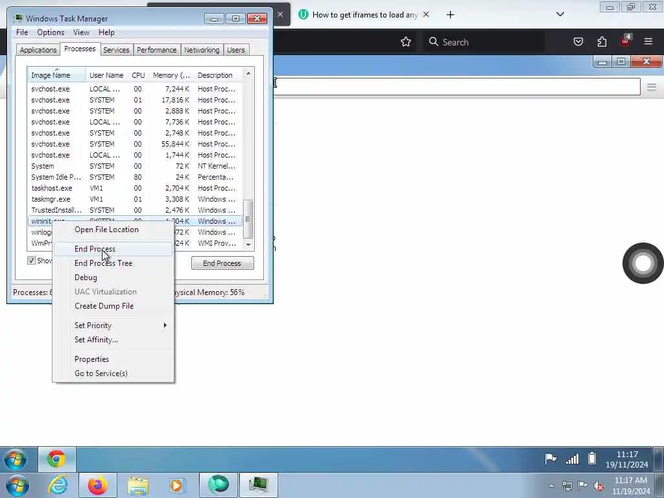Open Task Manager Help menu
The height and width of the screenshot is (498, 664).
[106, 32]
